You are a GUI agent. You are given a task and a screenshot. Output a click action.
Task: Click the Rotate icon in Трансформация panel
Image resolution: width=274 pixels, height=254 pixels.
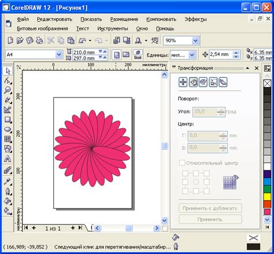tap(193, 83)
